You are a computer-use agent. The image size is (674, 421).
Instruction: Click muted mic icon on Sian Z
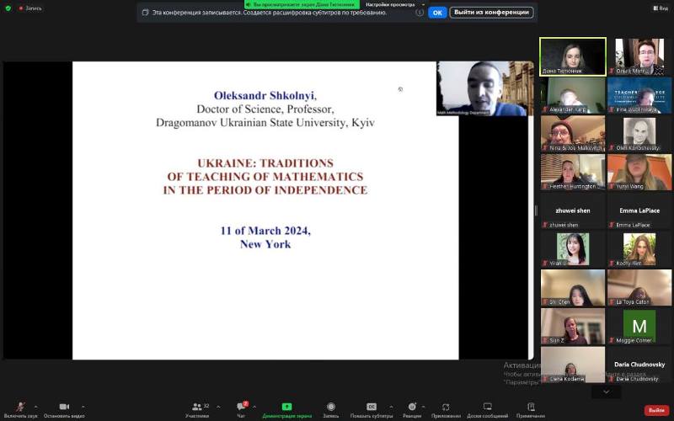545,340
